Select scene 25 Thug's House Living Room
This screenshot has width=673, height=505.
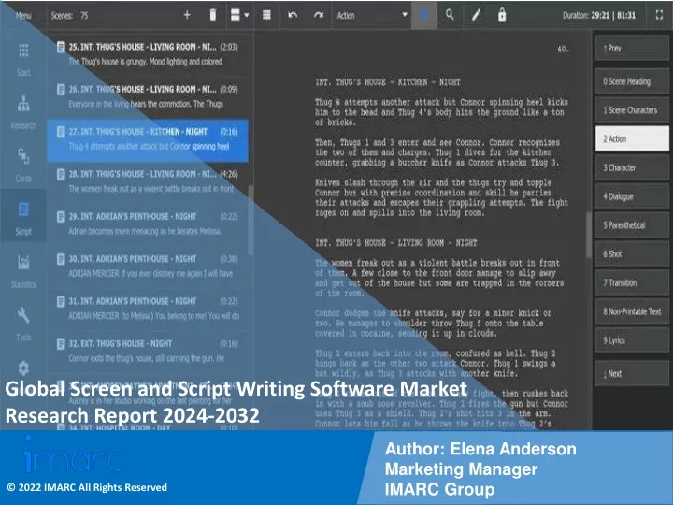(148, 53)
